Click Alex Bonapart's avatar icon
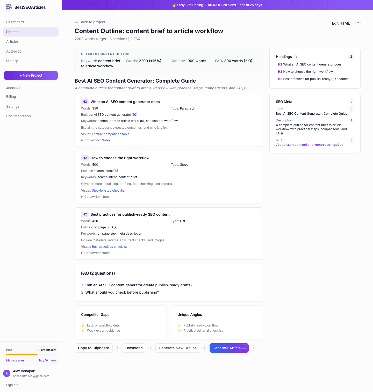 tap(7, 373)
